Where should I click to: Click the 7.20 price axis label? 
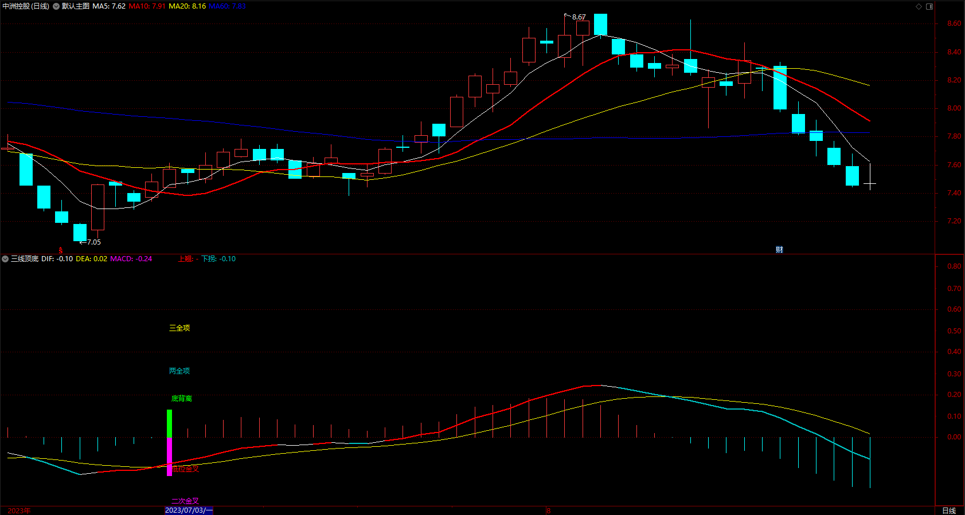pos(954,221)
